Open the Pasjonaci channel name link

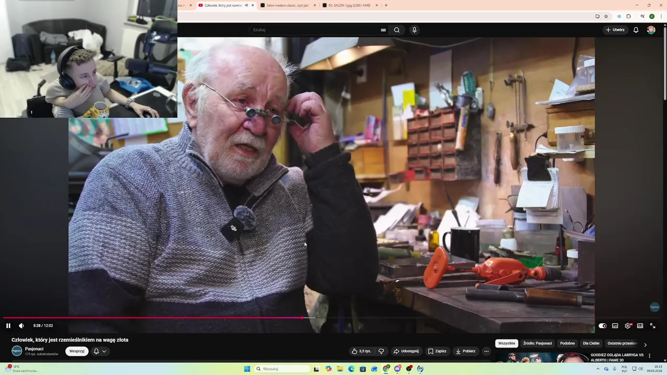34,348
